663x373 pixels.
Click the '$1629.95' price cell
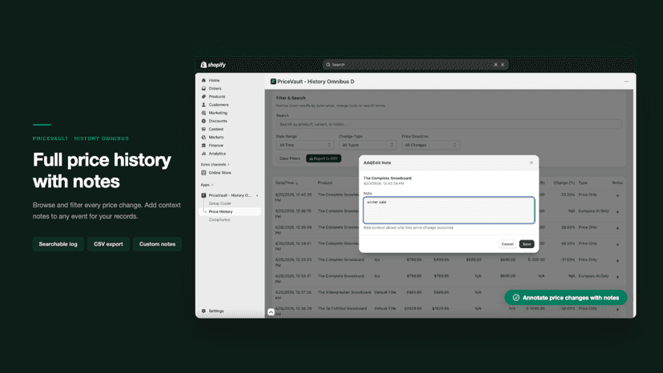coord(440,308)
